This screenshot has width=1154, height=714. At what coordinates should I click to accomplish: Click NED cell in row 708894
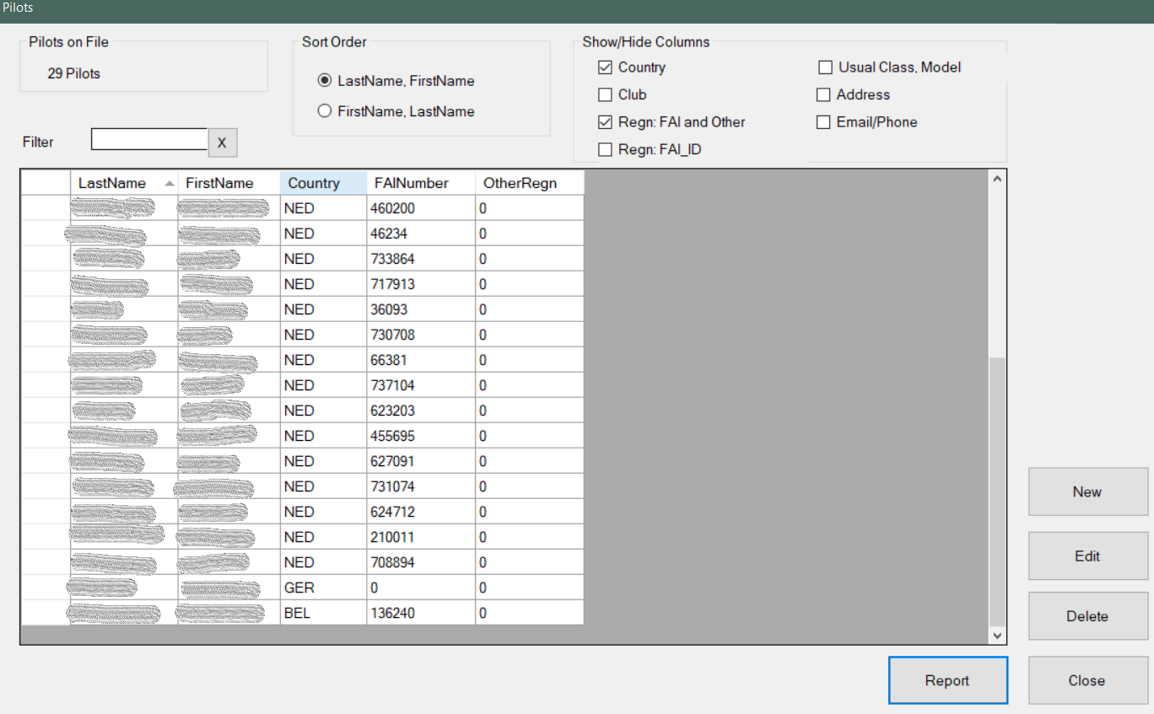(x=323, y=562)
